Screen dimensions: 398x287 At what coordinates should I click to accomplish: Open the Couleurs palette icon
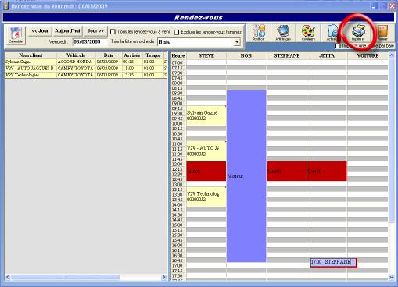(x=308, y=33)
